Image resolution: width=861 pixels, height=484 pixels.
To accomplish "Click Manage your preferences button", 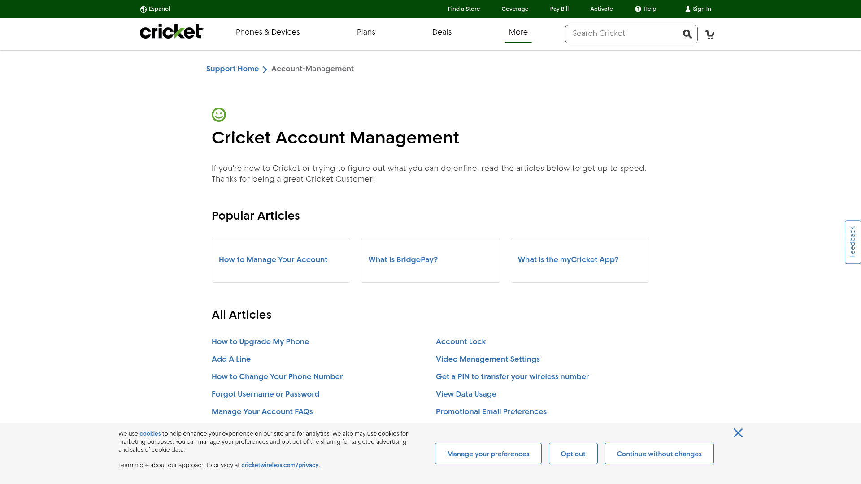I will (x=488, y=454).
